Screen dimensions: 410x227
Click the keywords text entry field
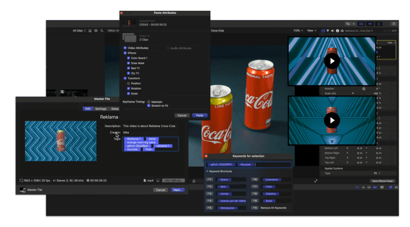click(x=272, y=165)
